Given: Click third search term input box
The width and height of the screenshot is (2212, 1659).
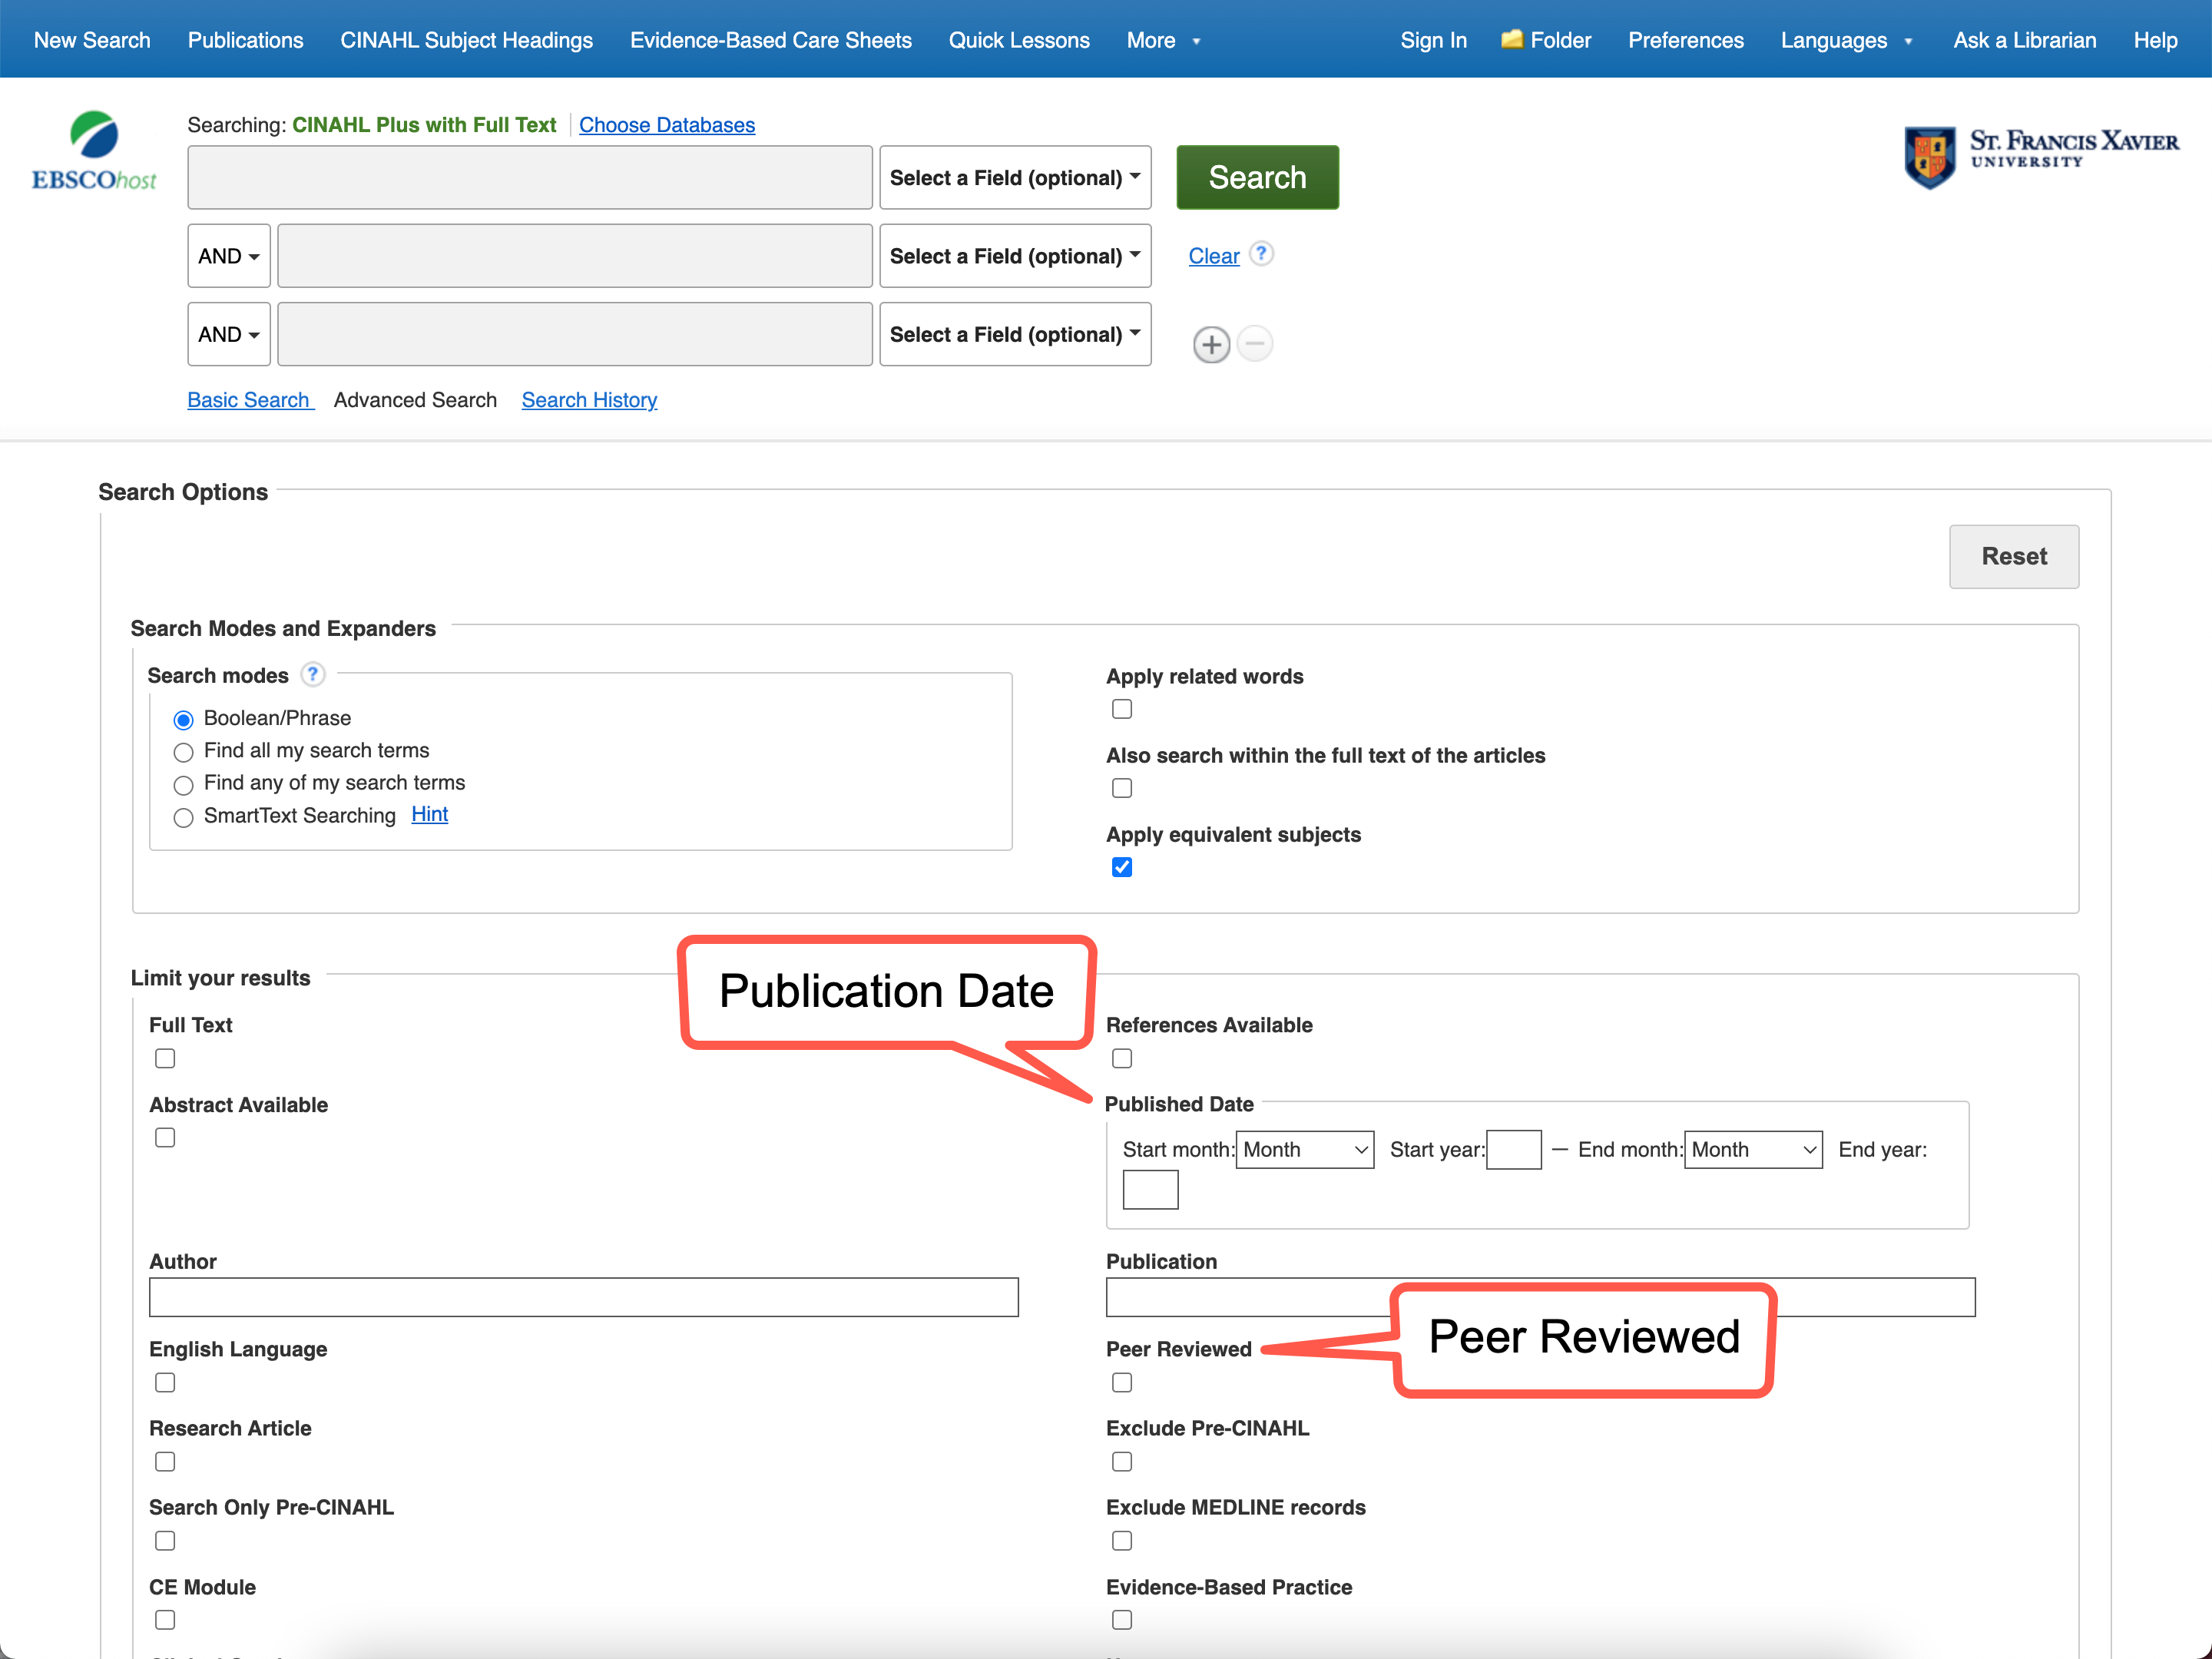Looking at the screenshot, I should tap(575, 334).
